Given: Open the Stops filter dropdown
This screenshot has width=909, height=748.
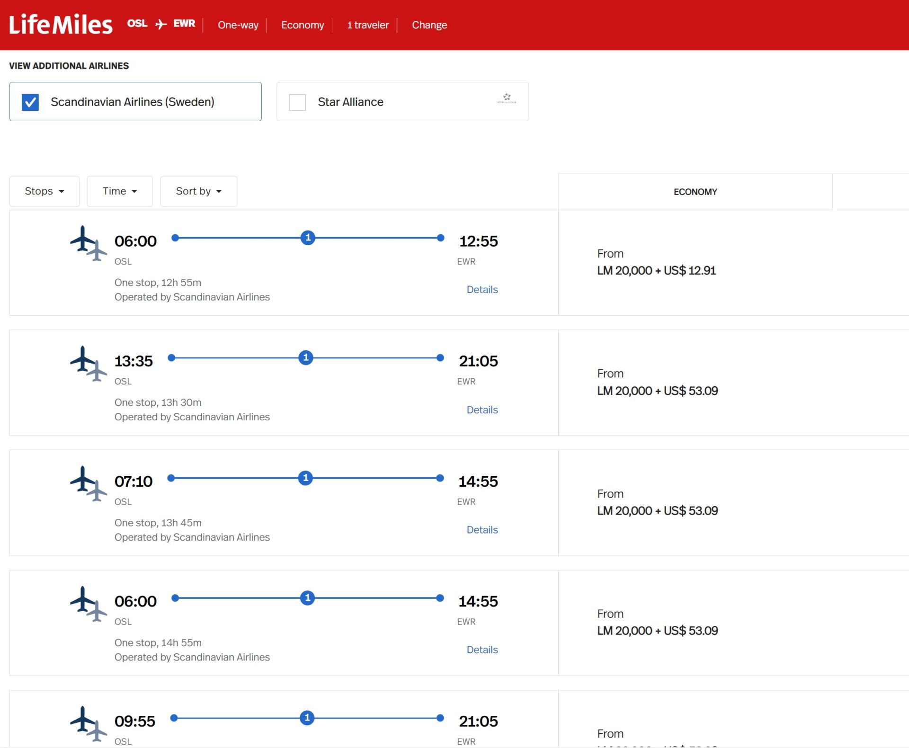Looking at the screenshot, I should [x=44, y=191].
